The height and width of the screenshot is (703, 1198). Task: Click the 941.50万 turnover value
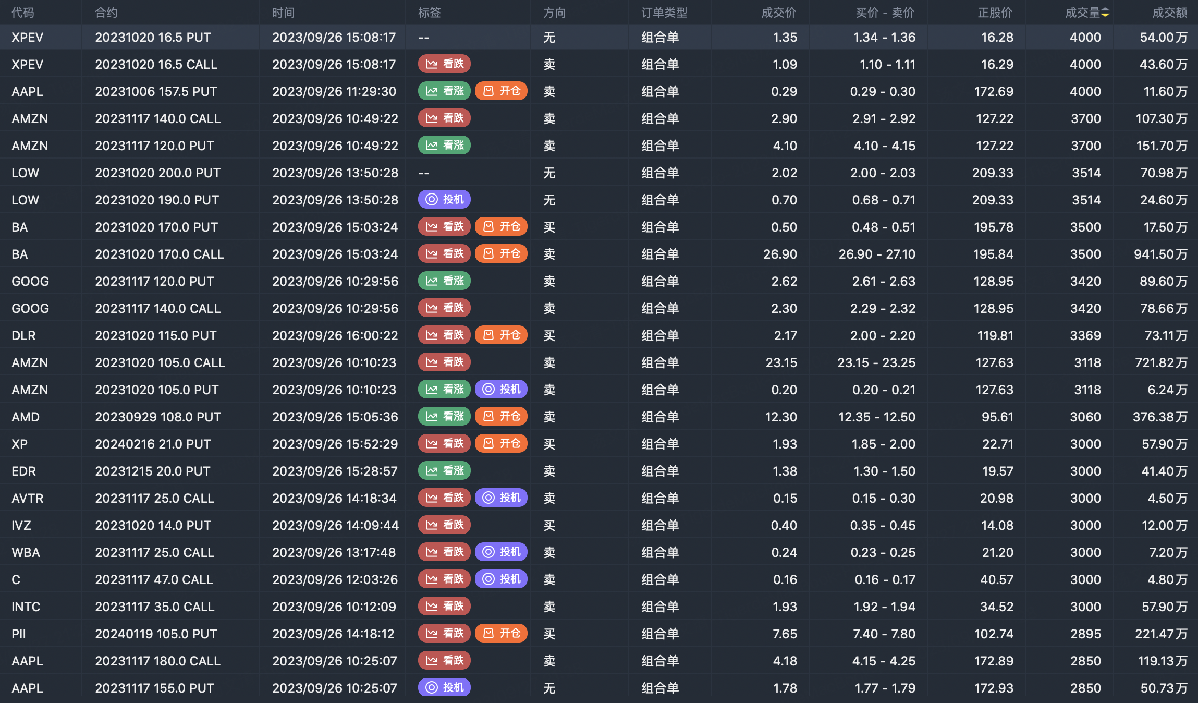[1160, 254]
